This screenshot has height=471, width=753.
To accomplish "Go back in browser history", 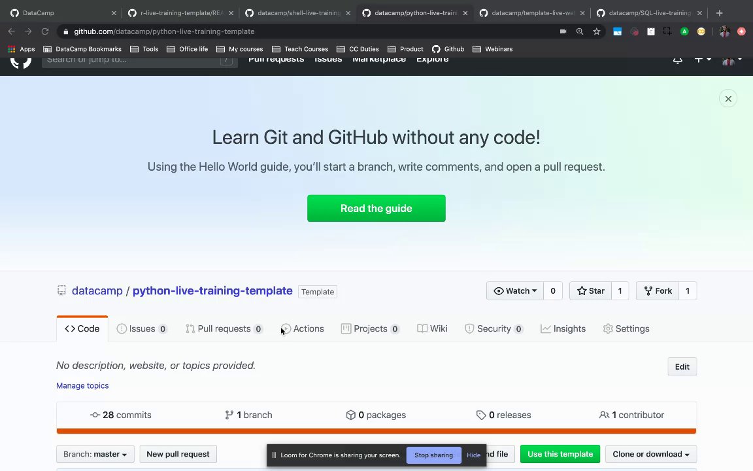I will point(12,31).
